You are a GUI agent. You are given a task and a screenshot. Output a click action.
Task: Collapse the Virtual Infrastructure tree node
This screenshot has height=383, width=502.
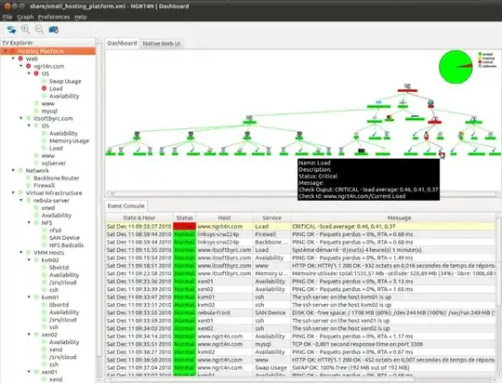click(x=13, y=192)
